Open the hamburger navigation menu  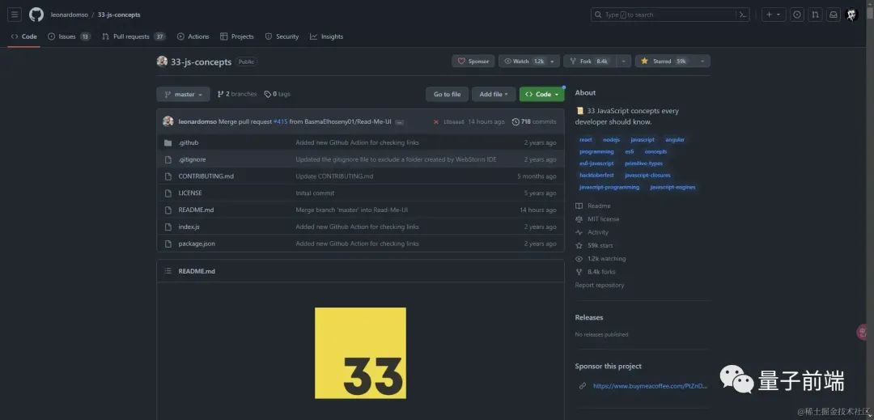pos(15,15)
